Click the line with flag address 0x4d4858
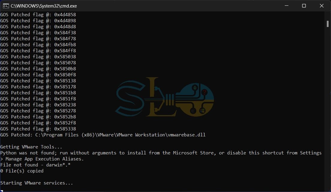This screenshot has height=192, width=331. pyautogui.click(x=38, y=15)
